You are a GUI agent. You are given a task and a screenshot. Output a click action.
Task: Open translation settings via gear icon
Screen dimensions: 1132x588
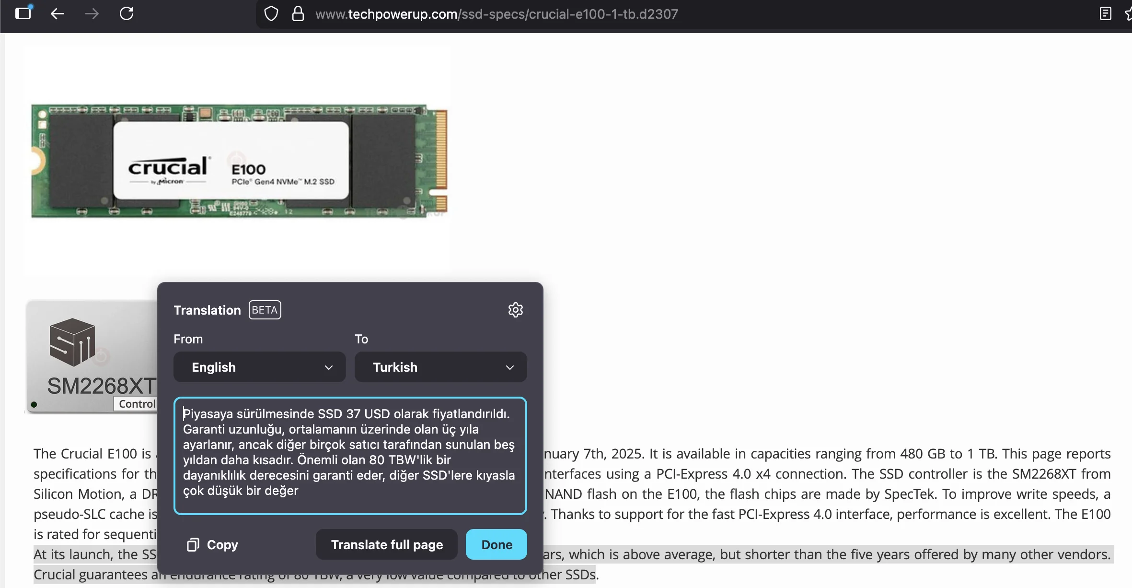[x=516, y=309]
